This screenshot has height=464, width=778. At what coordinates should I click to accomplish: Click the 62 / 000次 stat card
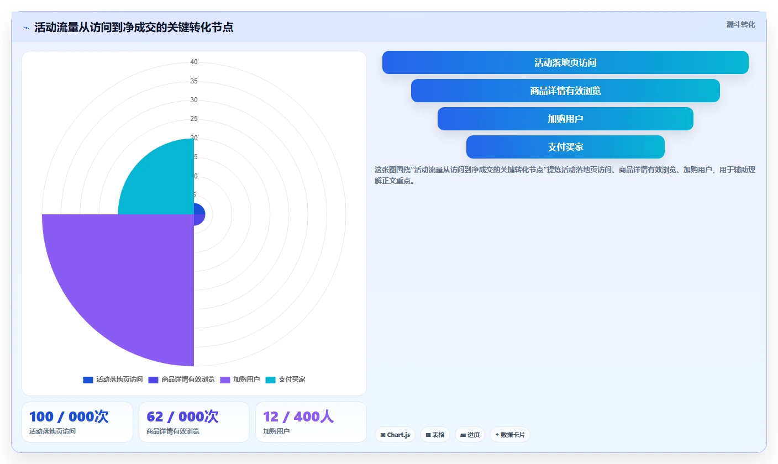tap(194, 422)
